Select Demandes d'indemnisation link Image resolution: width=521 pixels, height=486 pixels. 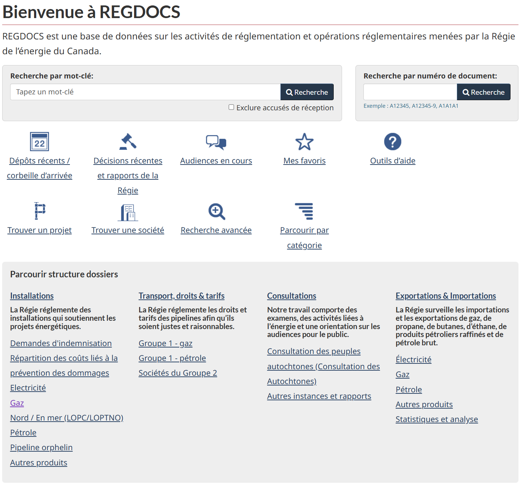pyautogui.click(x=61, y=343)
